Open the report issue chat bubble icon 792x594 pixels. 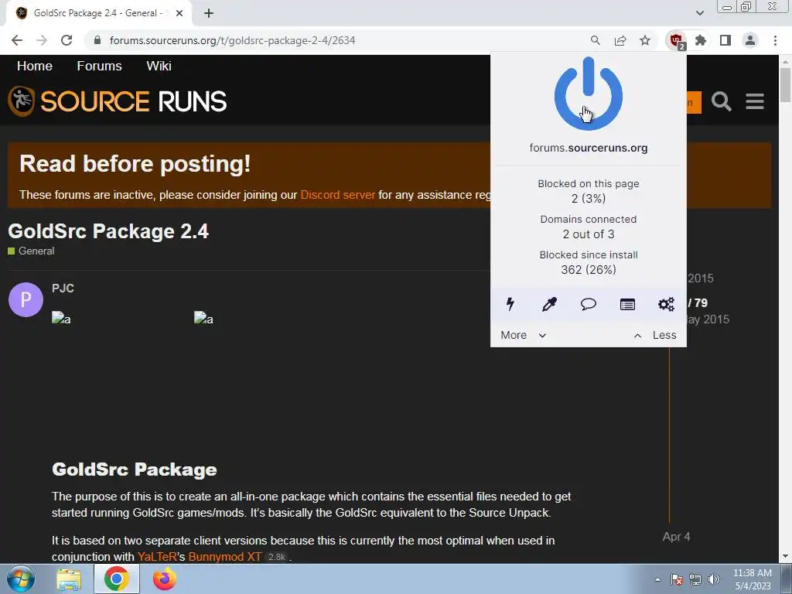[588, 304]
